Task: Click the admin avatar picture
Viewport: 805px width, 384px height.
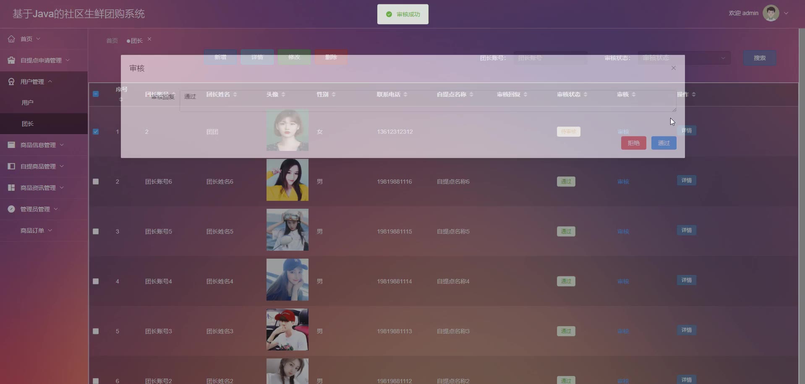Action: tap(771, 13)
